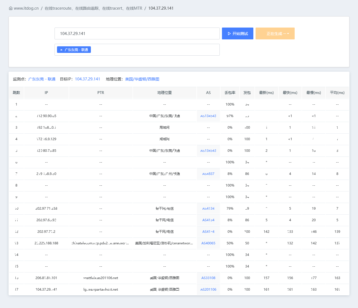Click target IP 104.37.29.141 link
This screenshot has height=308, width=358.
[88, 79]
